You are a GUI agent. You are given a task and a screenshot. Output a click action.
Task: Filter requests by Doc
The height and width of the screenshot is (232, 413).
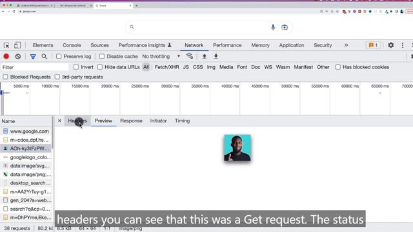coord(256,67)
